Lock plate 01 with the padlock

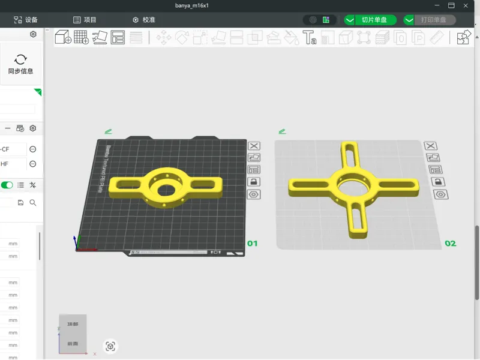[254, 182]
